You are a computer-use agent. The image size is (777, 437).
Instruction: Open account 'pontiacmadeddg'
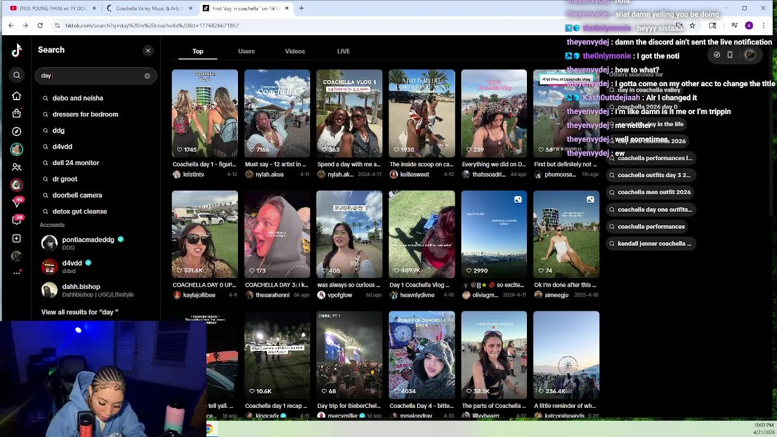(x=97, y=243)
